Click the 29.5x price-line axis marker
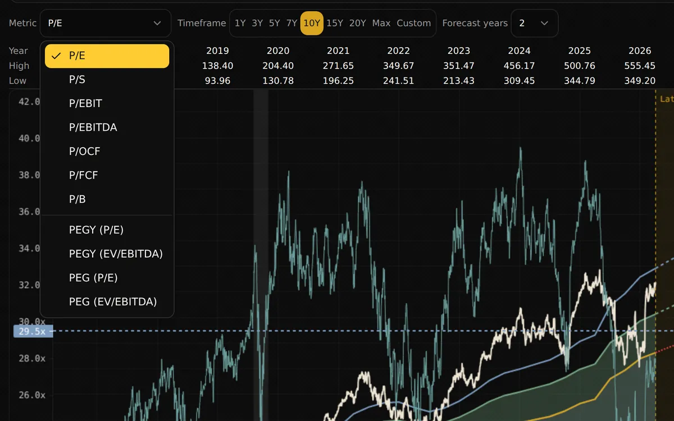Image resolution: width=674 pixels, height=421 pixels. tap(33, 331)
